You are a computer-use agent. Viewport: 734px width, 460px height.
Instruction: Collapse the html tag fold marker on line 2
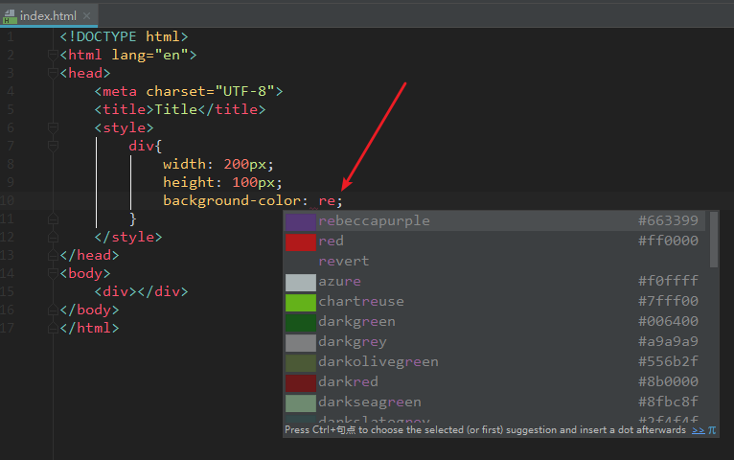click(x=53, y=56)
